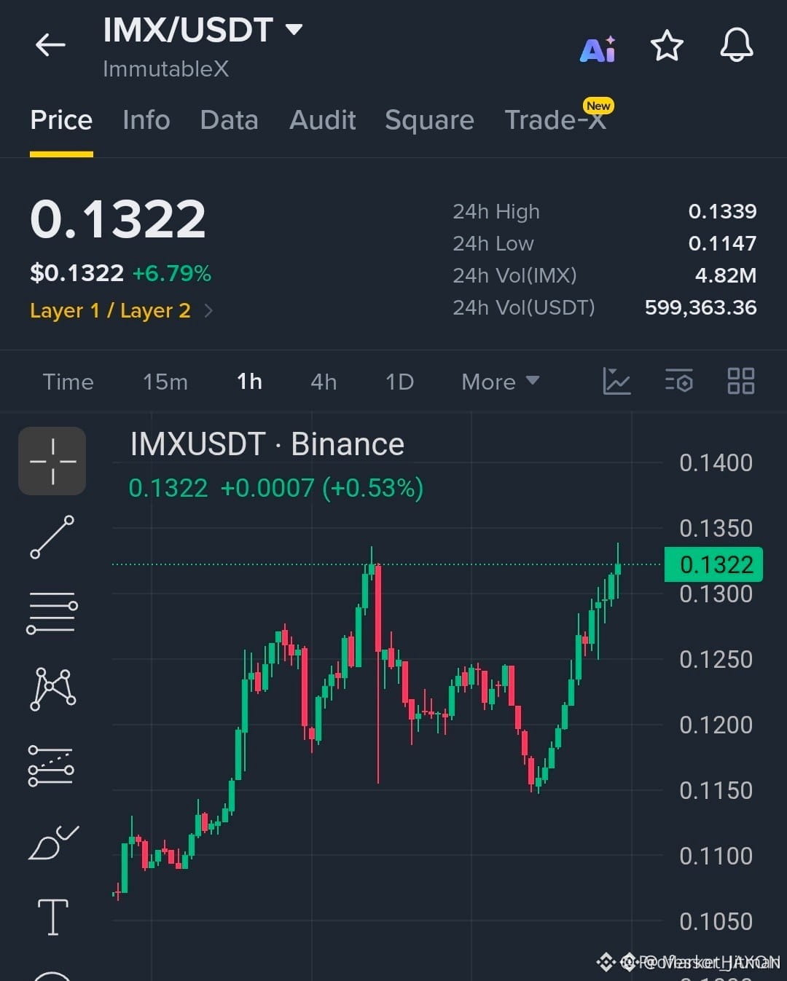
Task: Select the 1D chart interval
Action: [x=399, y=382]
